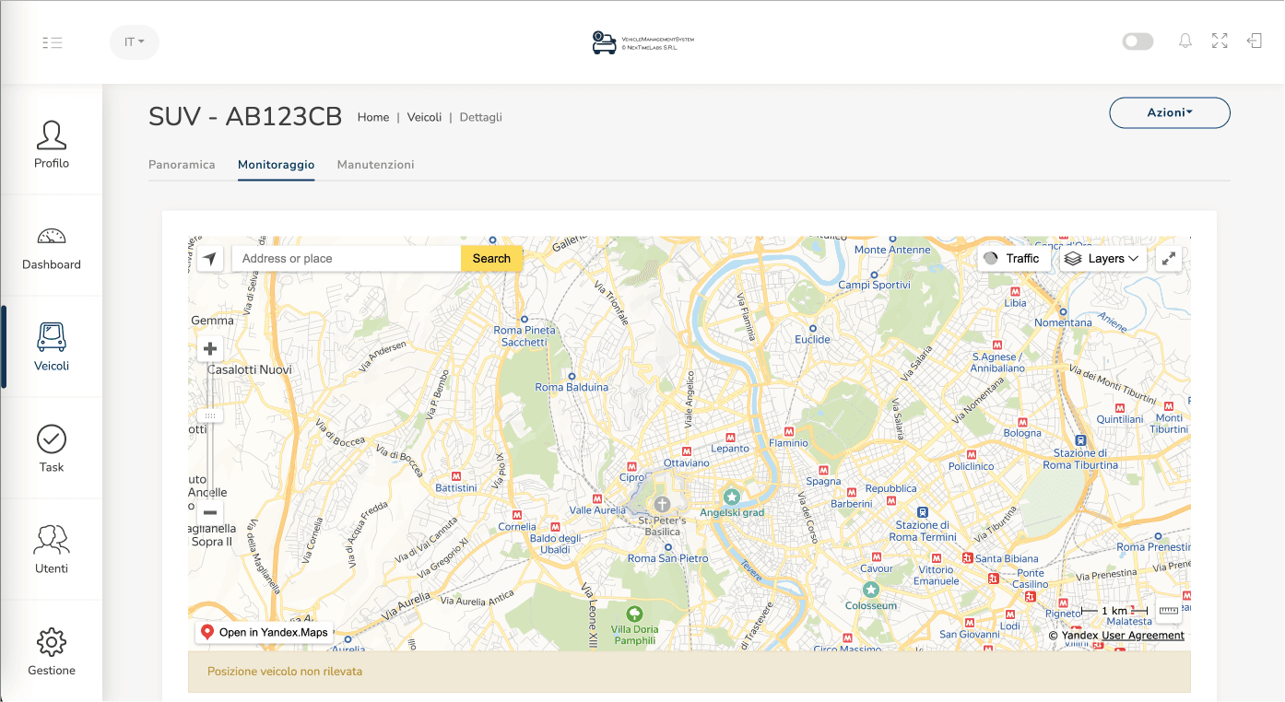The image size is (1285, 702).
Task: Click the Veicoli breadcrumb link
Action: 424,117
